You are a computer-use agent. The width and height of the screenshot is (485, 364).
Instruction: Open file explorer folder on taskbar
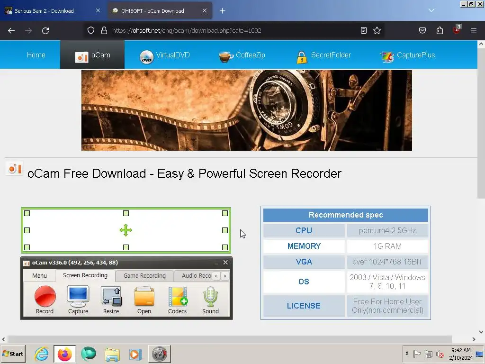tap(112, 354)
